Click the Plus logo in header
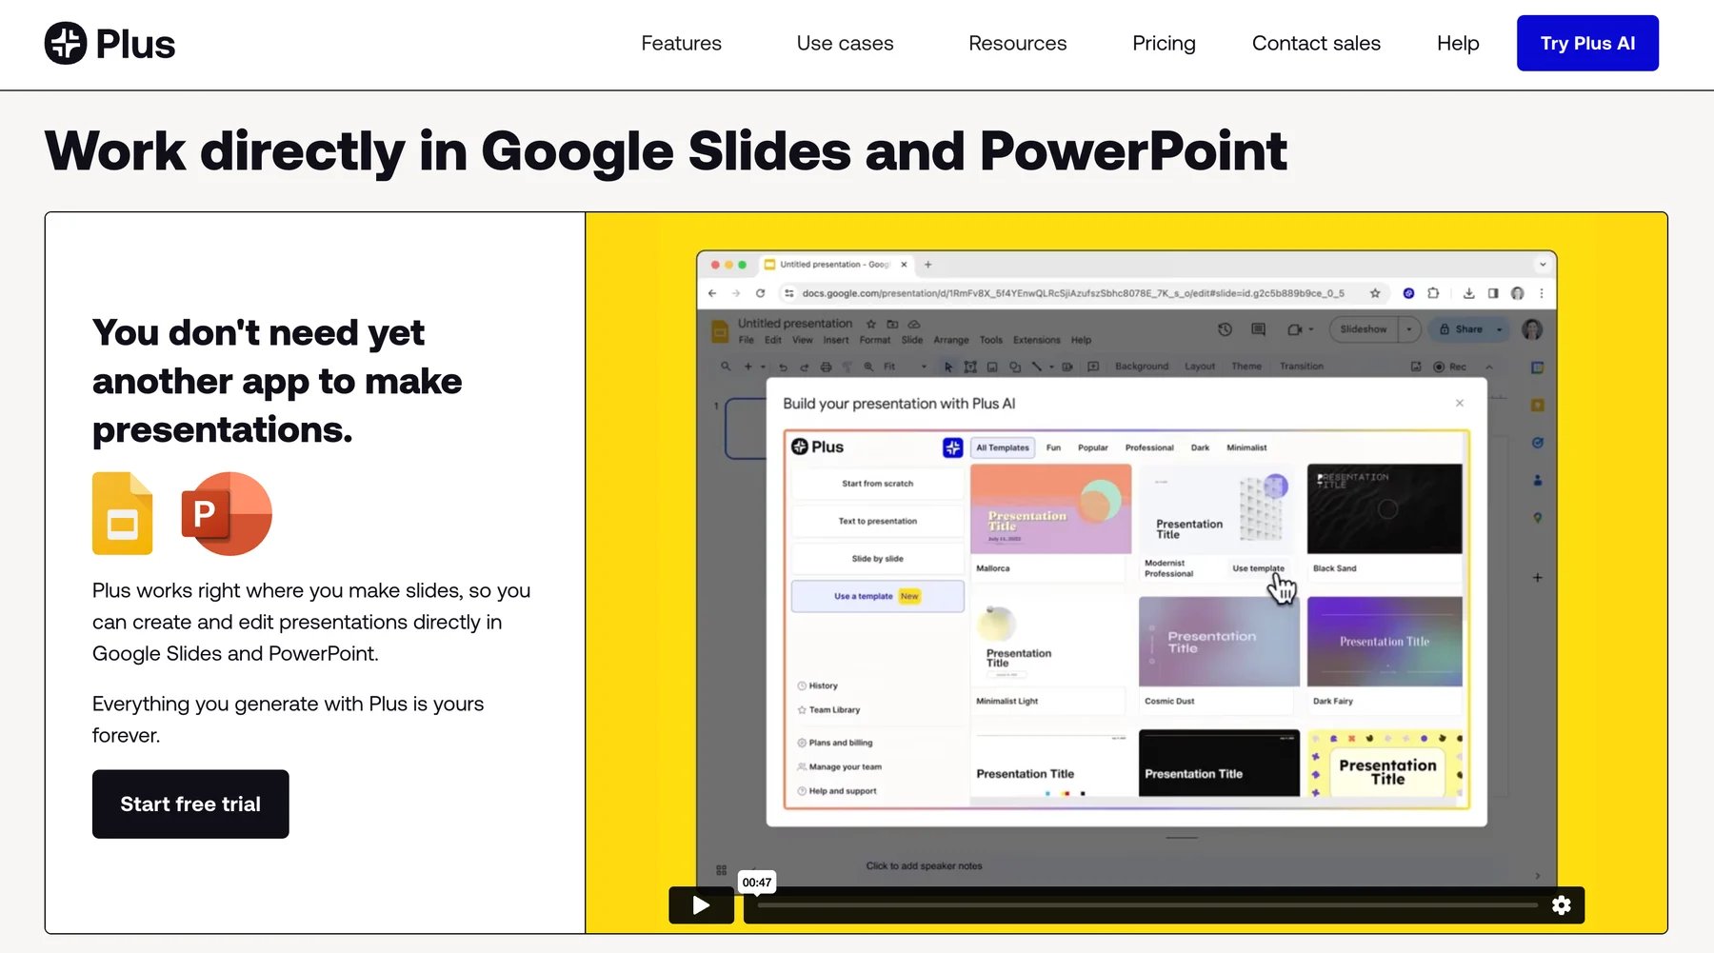 pyautogui.click(x=110, y=43)
